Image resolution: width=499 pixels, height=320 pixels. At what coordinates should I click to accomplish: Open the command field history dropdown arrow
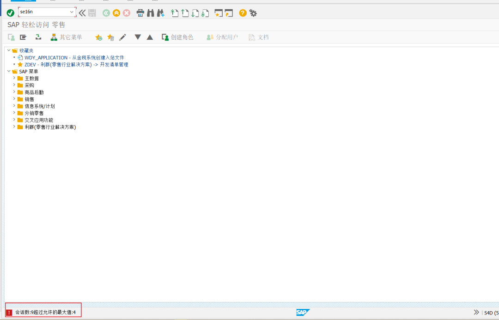coord(72,12)
